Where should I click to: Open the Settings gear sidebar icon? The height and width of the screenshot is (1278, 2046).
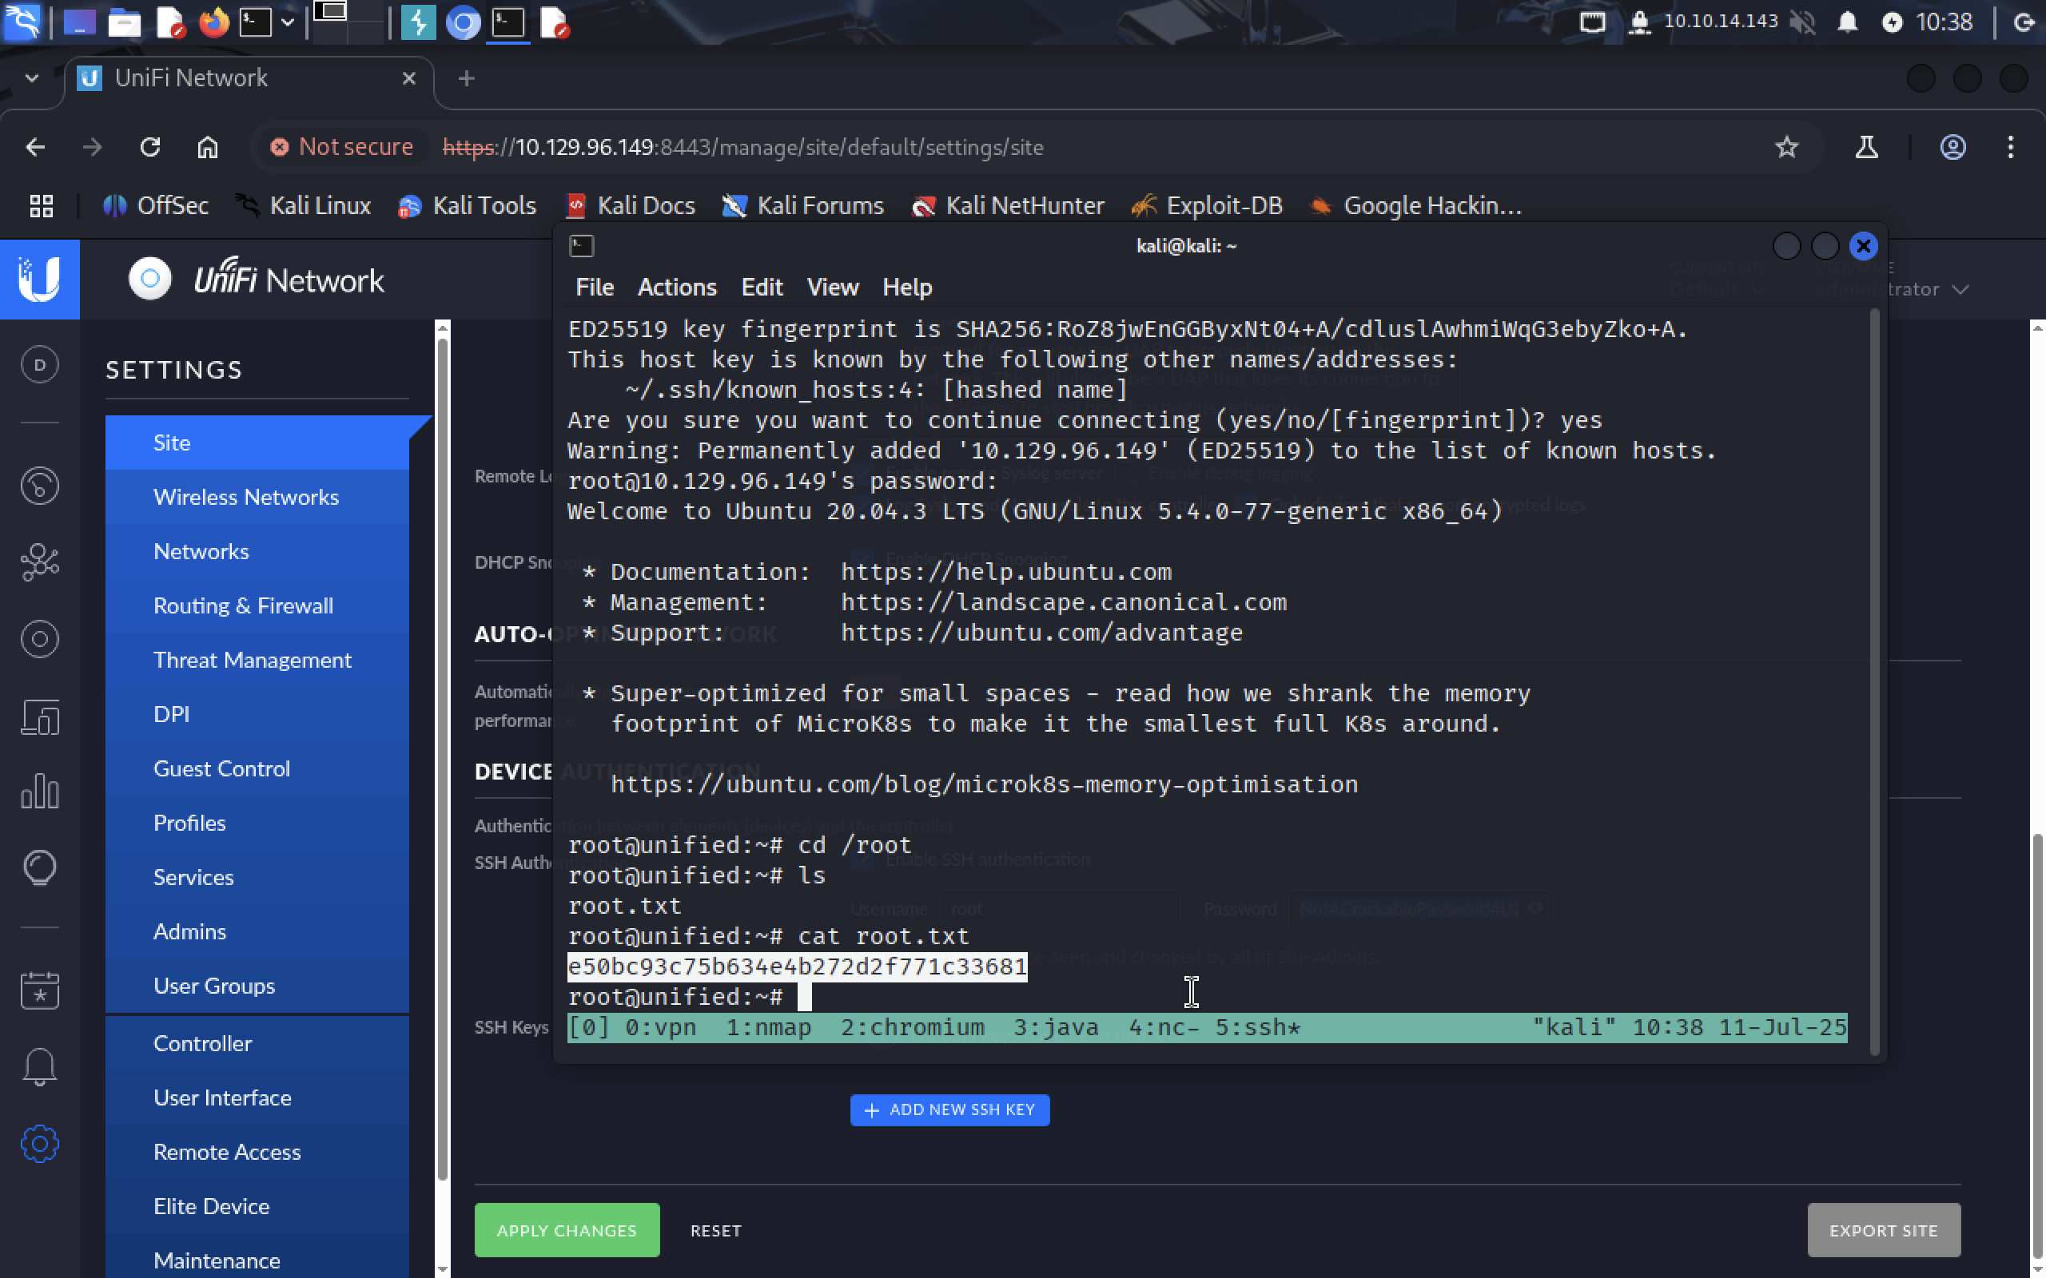[x=40, y=1145]
